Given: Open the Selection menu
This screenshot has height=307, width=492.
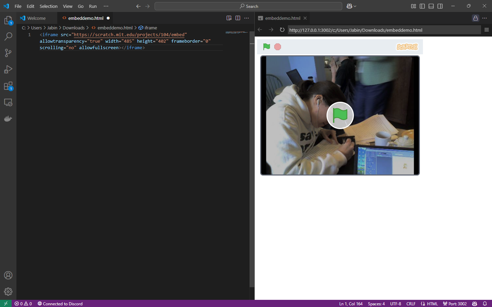Looking at the screenshot, I should pyautogui.click(x=48, y=6).
